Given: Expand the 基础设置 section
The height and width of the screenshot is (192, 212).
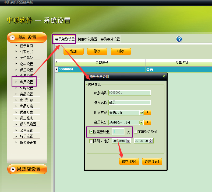Looking at the screenshot, I should pyautogui.click(x=27, y=37).
